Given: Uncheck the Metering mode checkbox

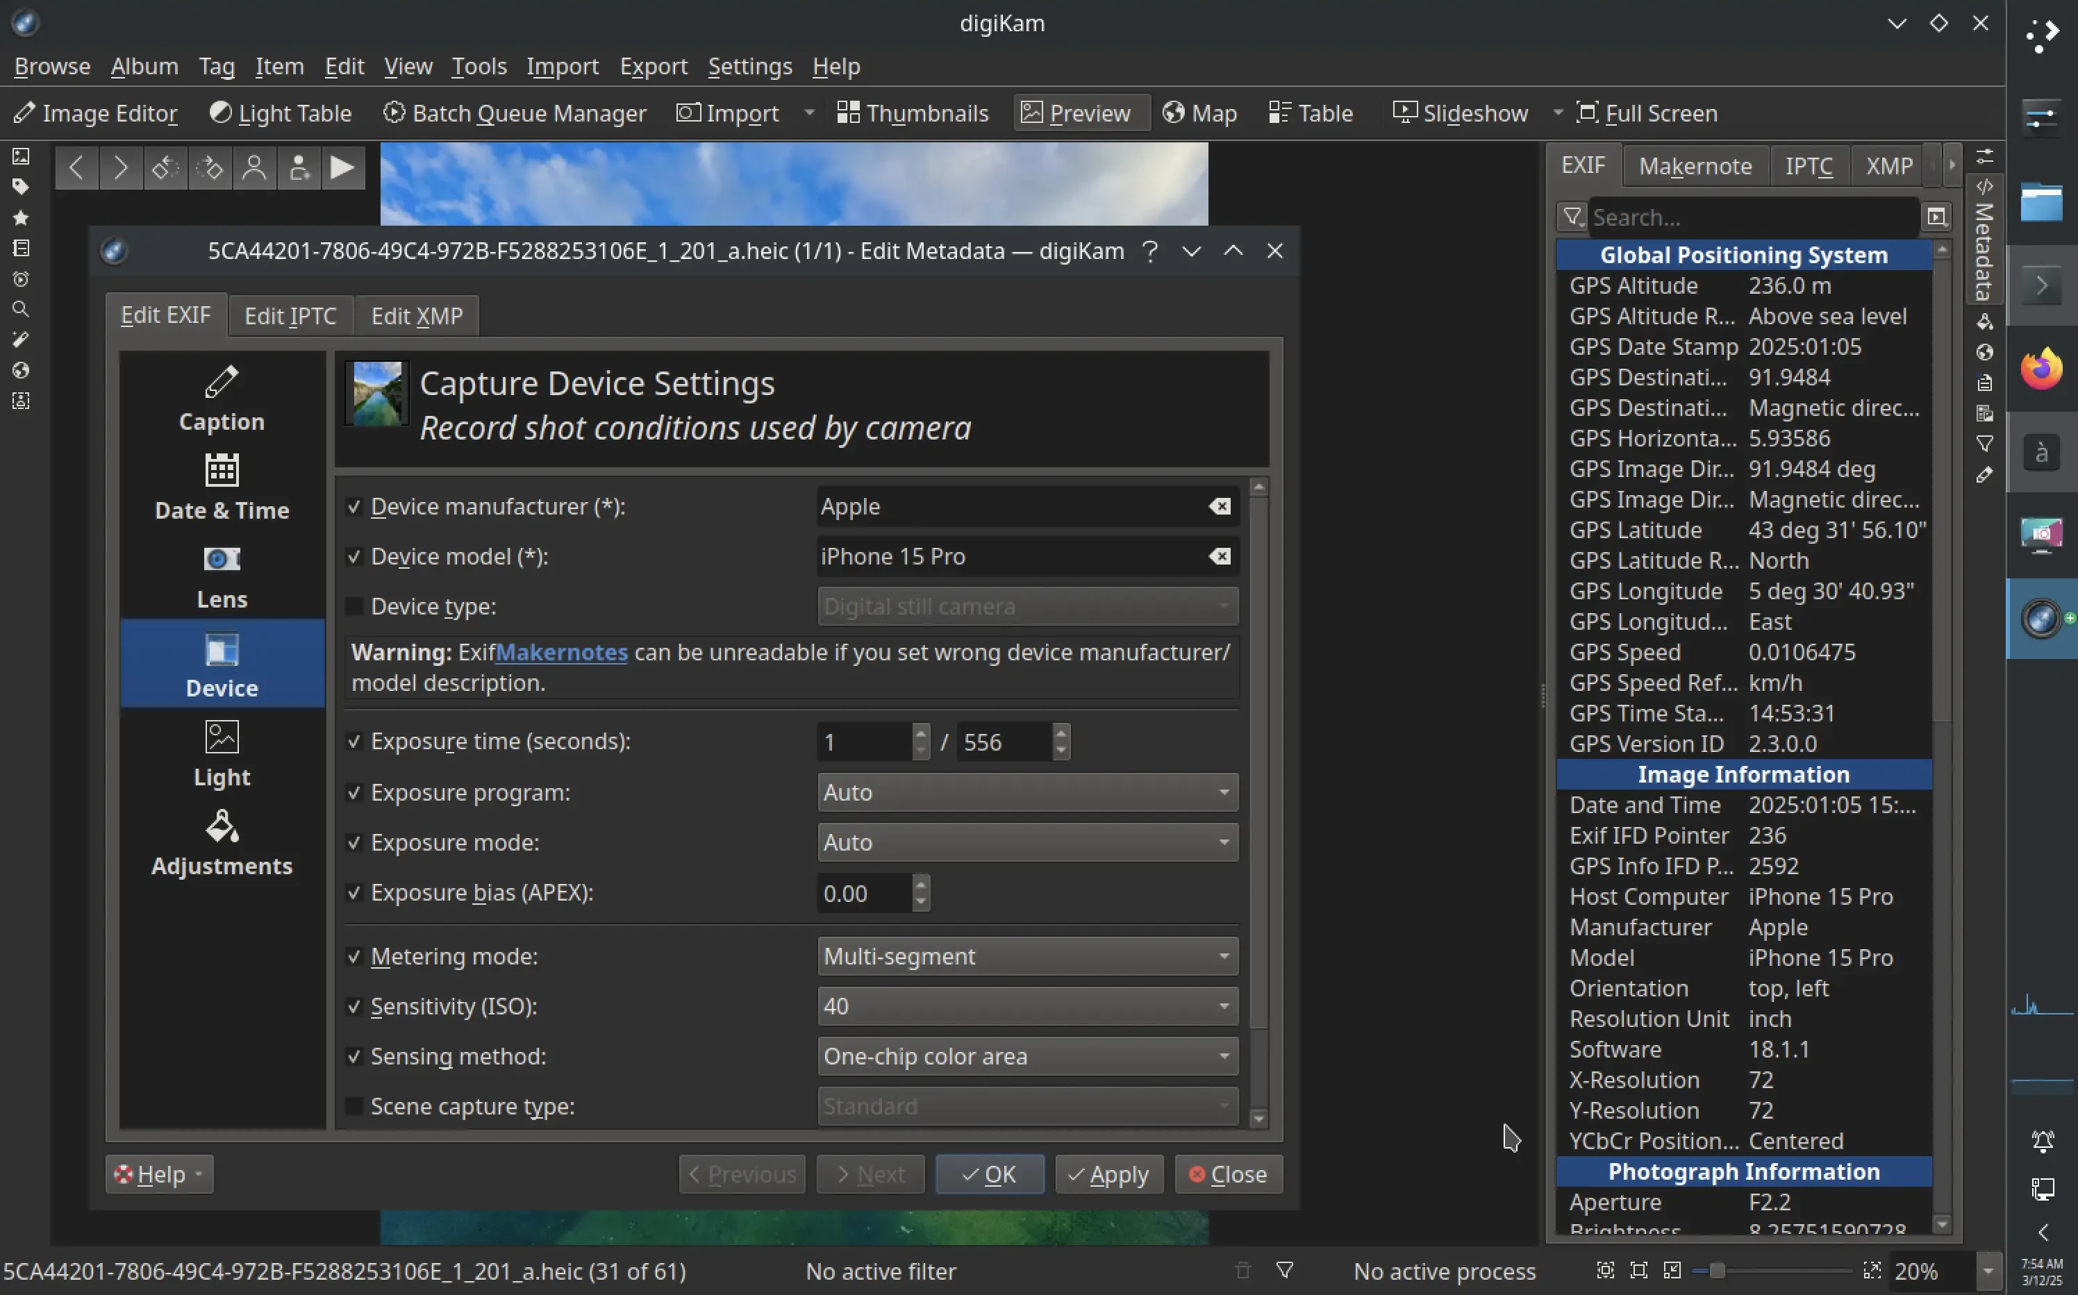Looking at the screenshot, I should (x=355, y=957).
